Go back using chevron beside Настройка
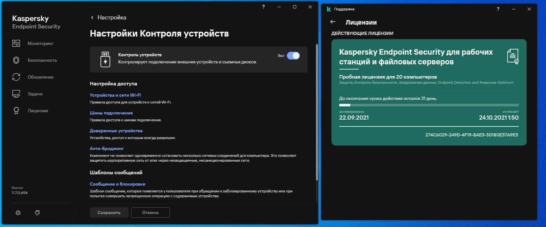The image size is (546, 227). (x=92, y=17)
